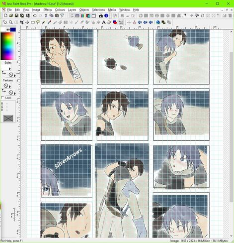The width and height of the screenshot is (234, 243).
Task: Open the Colours menu
Action: point(60,10)
